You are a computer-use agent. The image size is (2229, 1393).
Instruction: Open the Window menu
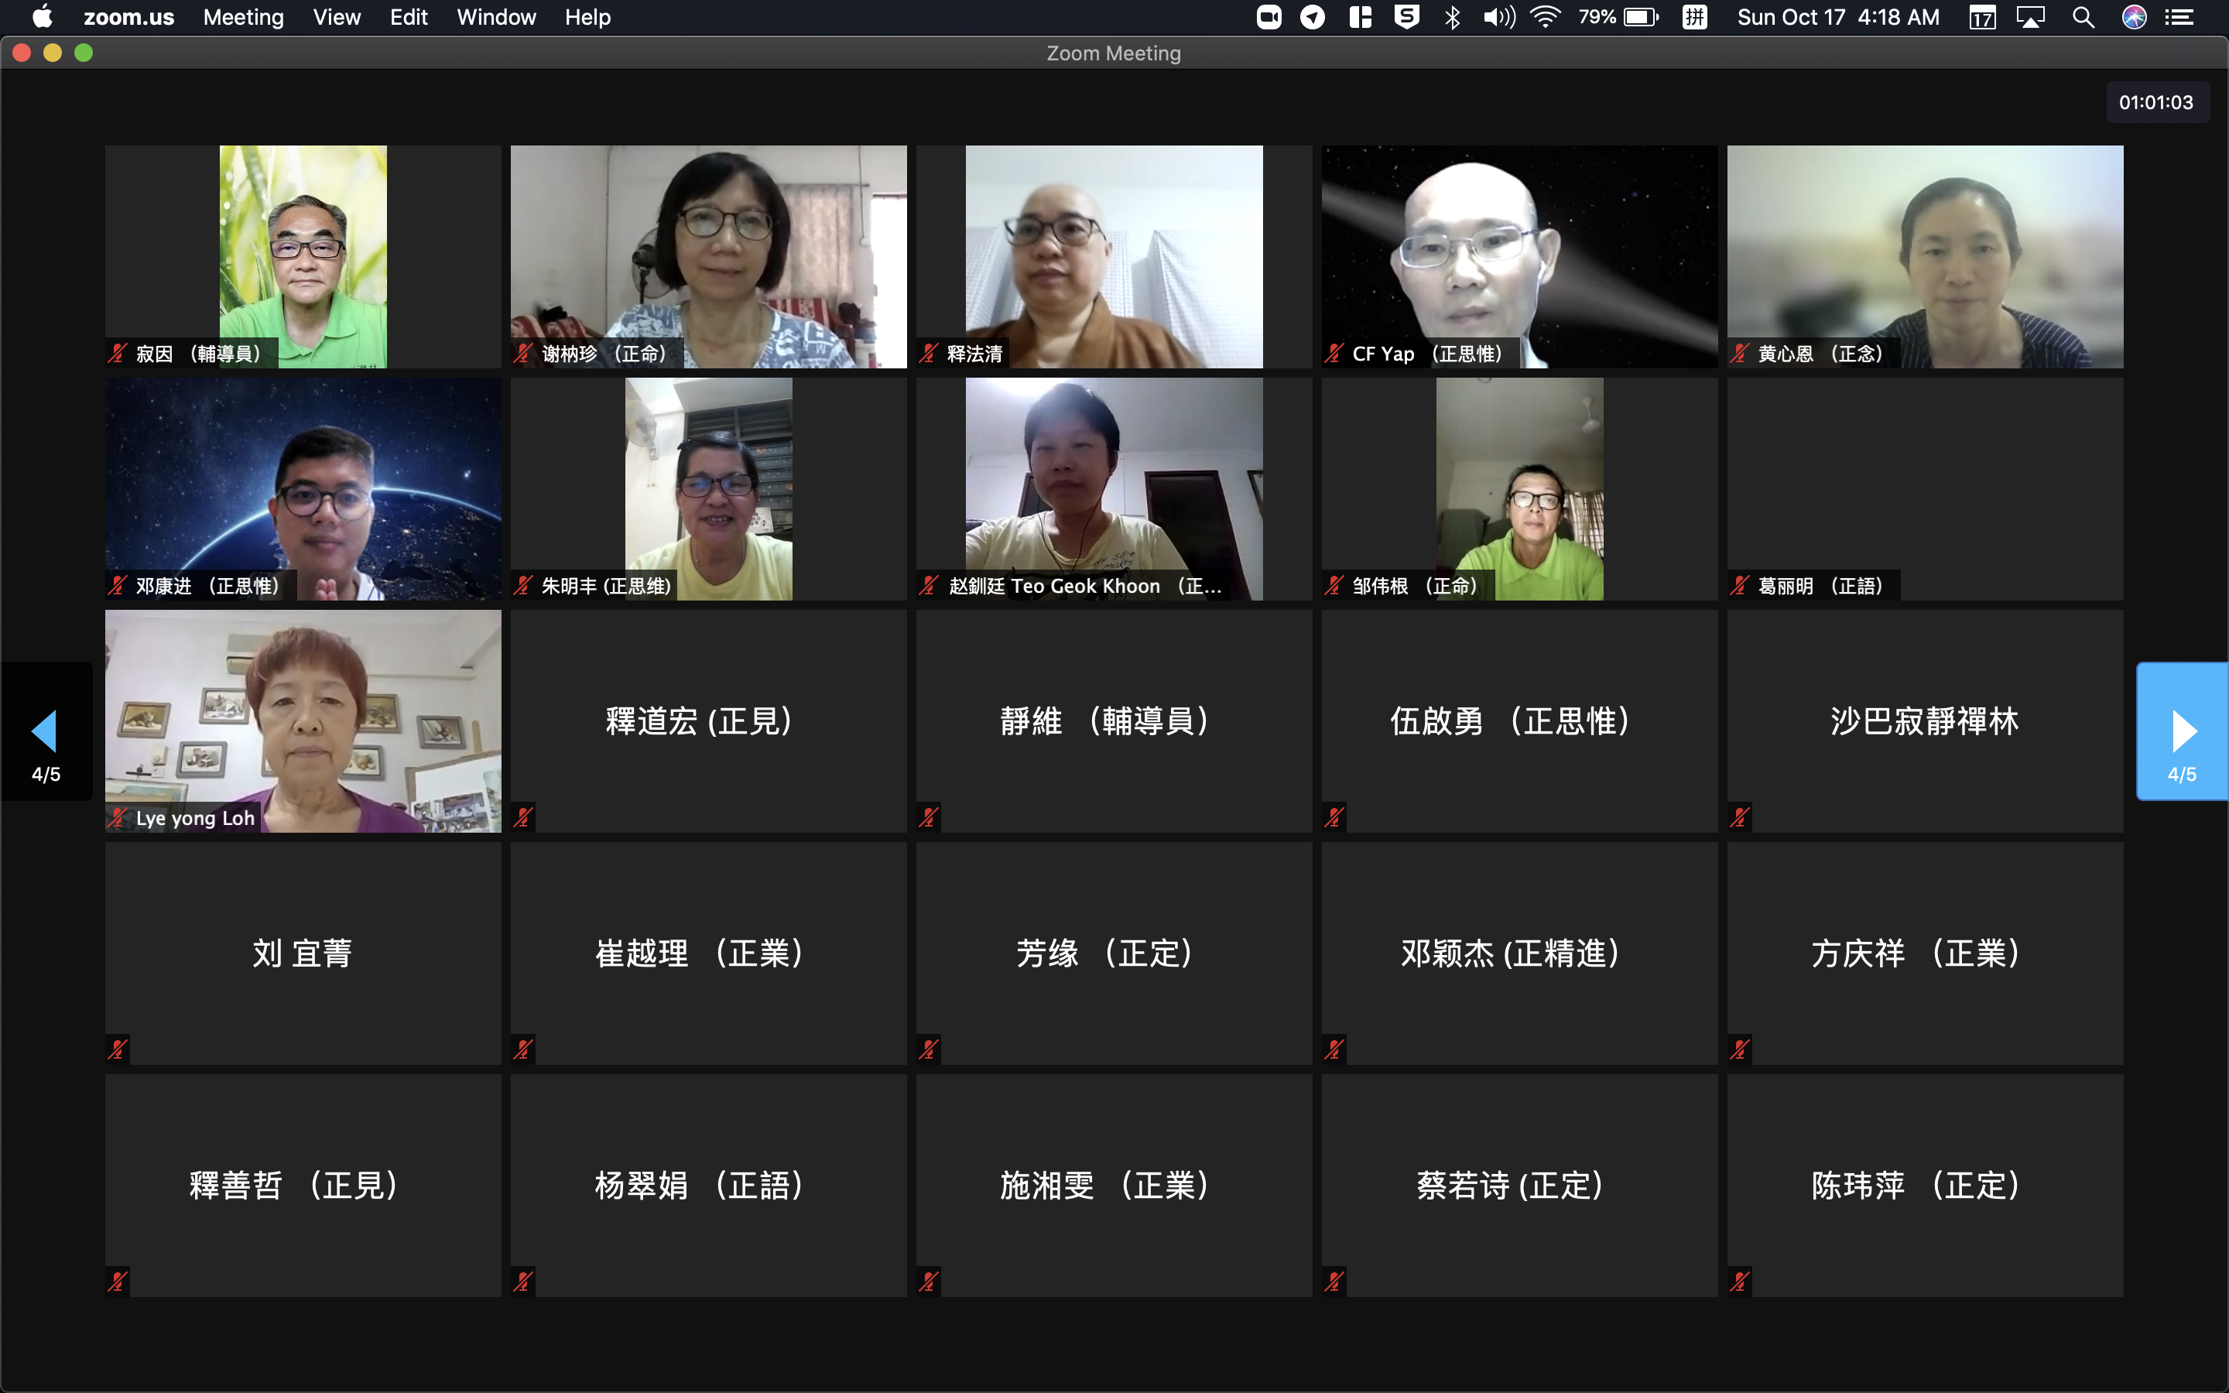point(495,18)
